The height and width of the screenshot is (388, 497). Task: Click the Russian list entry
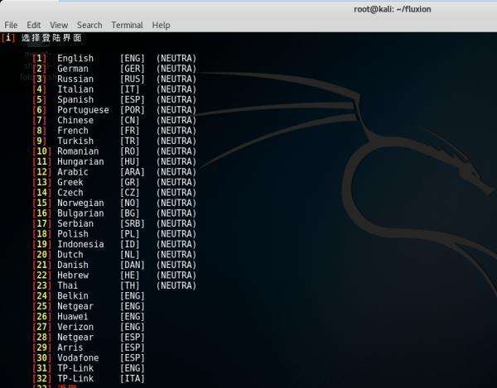[75, 79]
